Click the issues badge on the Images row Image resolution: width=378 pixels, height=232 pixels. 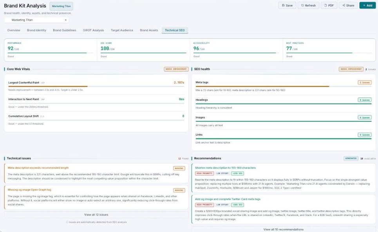[x=365, y=118]
